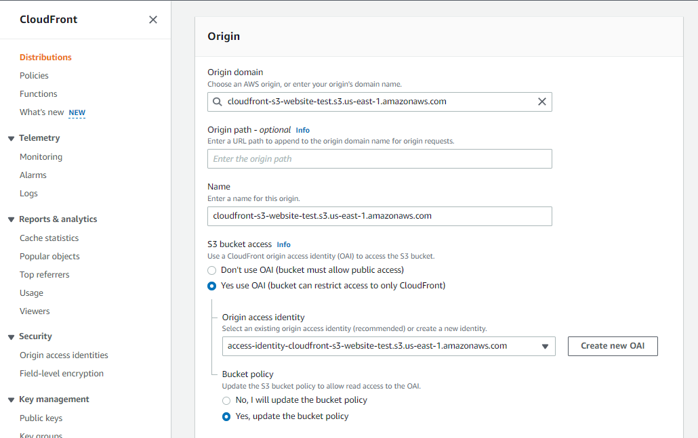The height and width of the screenshot is (438, 698).
Task: Open Info link for S3 bucket access
Action: coord(283,244)
